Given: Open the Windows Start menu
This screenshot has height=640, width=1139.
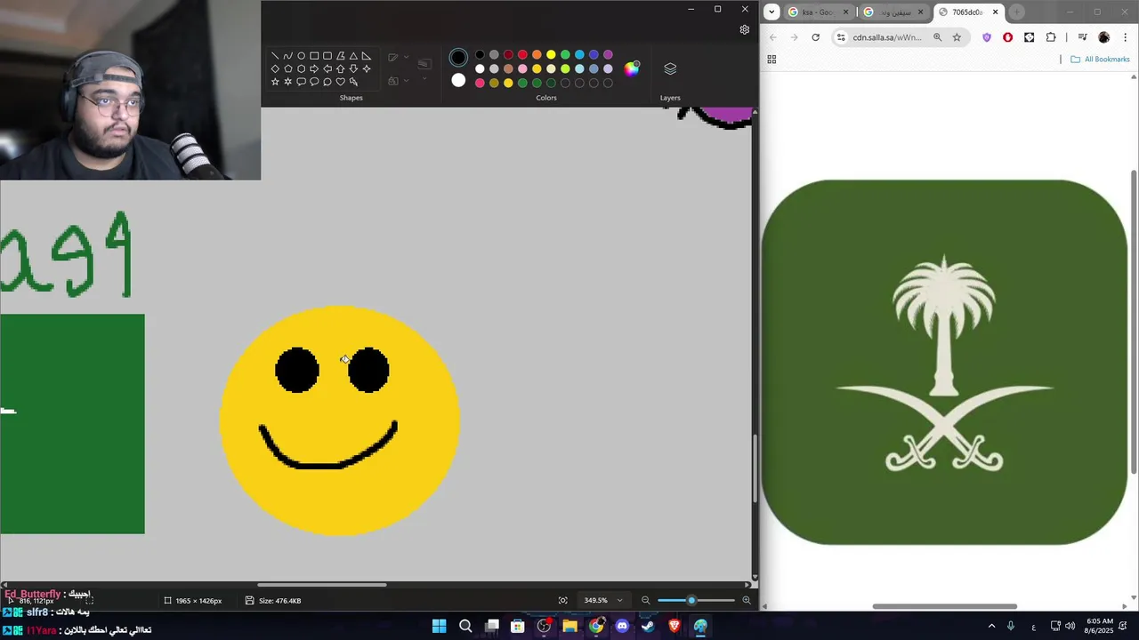Looking at the screenshot, I should tap(439, 626).
